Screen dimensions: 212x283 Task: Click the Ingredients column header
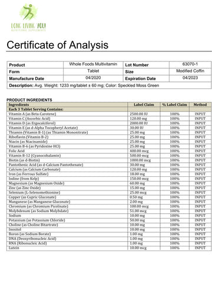[19, 104]
